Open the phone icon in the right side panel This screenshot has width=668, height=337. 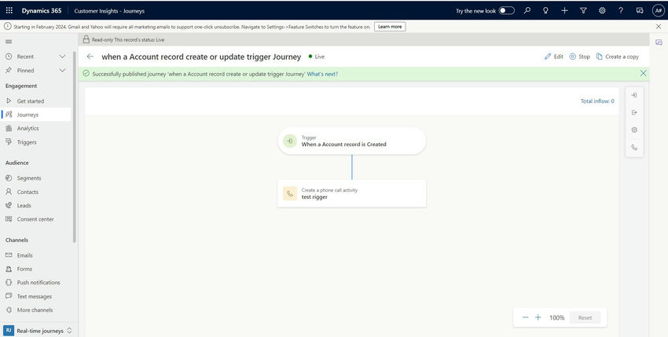coord(634,148)
